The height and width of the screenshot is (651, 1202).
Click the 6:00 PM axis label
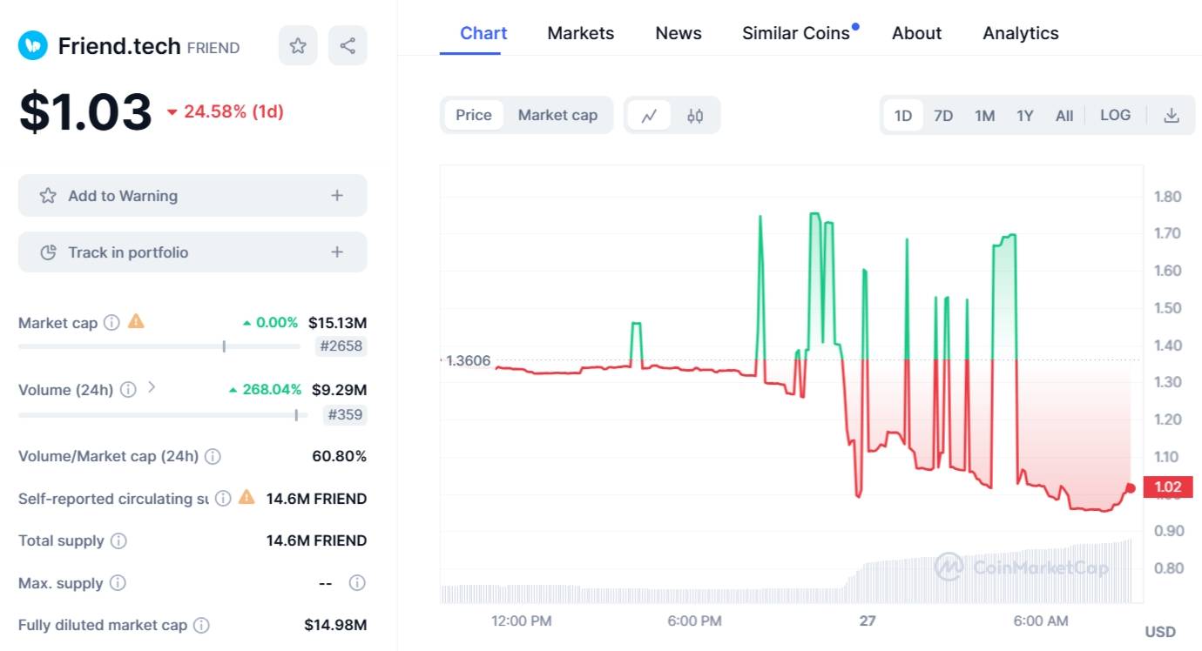click(x=694, y=621)
